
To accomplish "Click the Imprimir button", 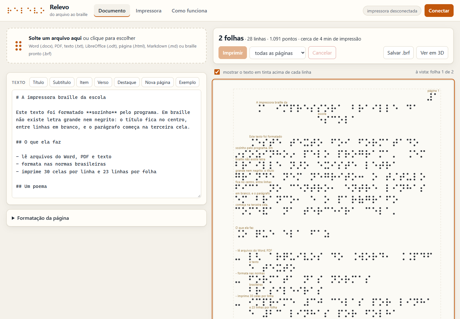I will point(233,53).
